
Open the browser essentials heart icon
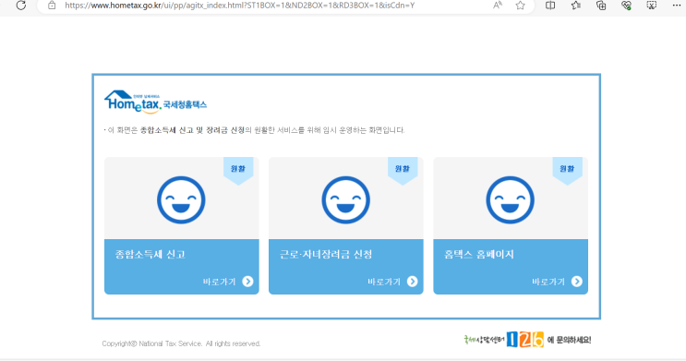pyautogui.click(x=626, y=6)
